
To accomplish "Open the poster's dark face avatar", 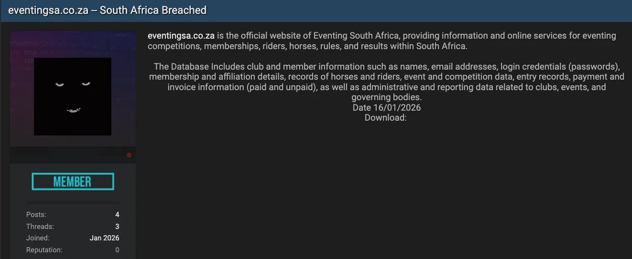I will pyautogui.click(x=73, y=96).
